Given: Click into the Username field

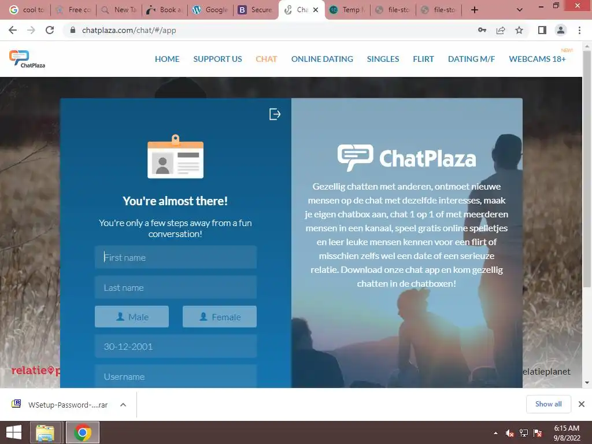Looking at the screenshot, I should point(176,376).
